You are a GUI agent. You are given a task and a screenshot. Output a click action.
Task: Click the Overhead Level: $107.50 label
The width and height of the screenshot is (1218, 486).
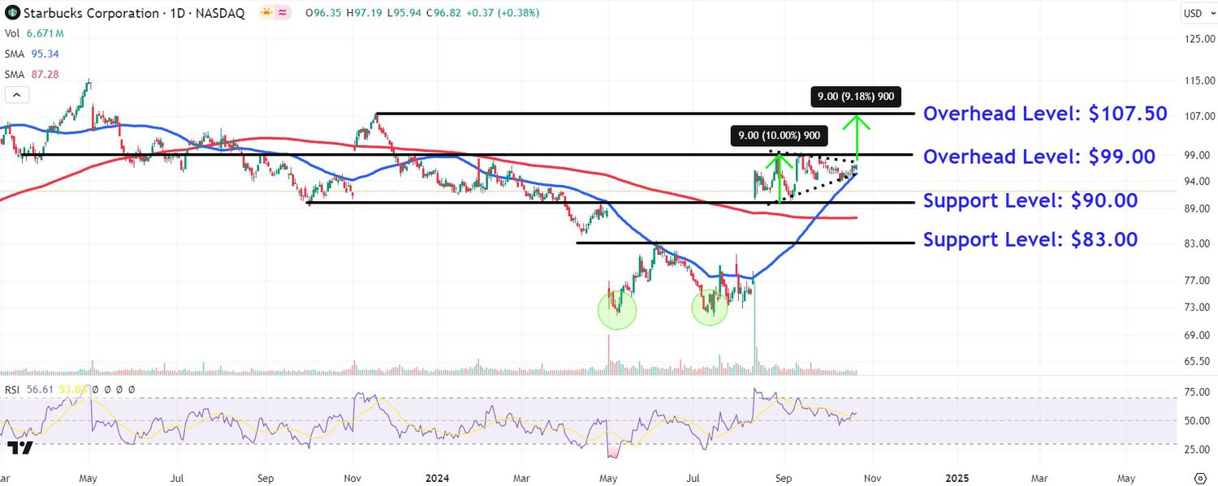1045,114
